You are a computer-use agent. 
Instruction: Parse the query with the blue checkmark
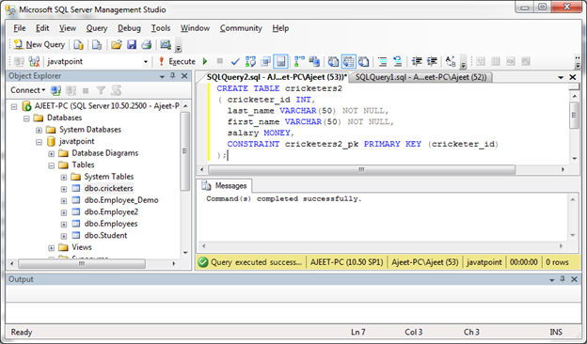pyautogui.click(x=235, y=61)
